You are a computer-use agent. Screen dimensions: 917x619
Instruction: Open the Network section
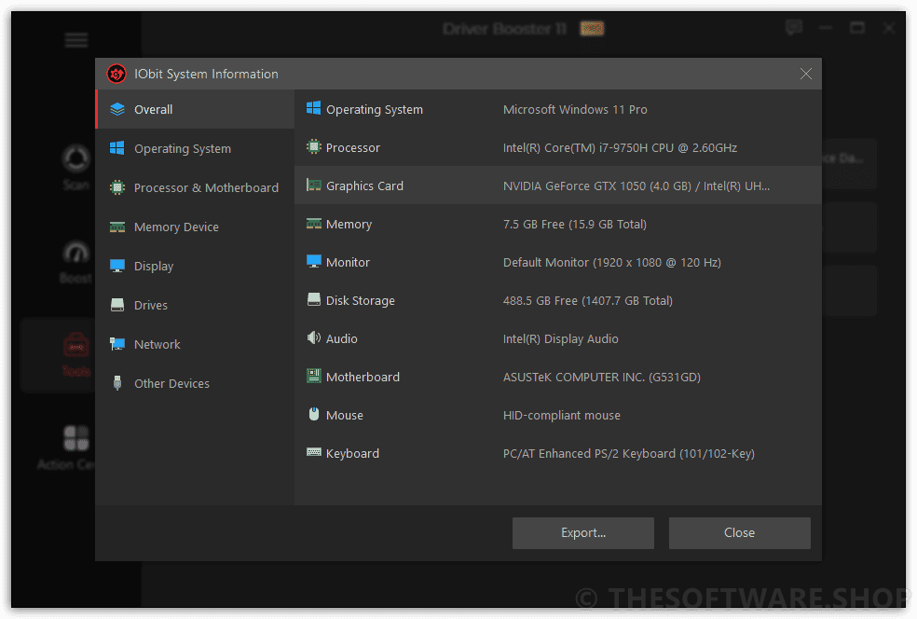(x=195, y=345)
